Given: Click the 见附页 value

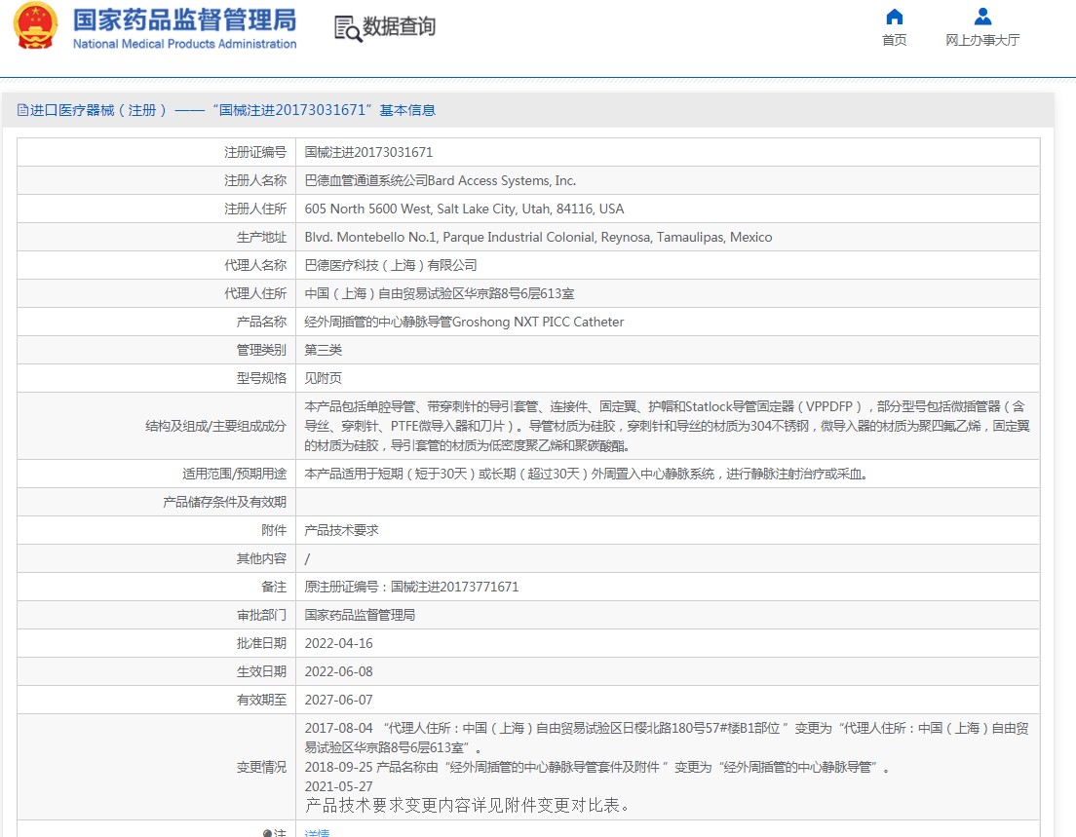Looking at the screenshot, I should (x=324, y=378).
